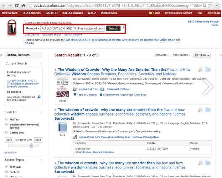Open the browser overflow chevron menu
Screen dimensions: 222x178
217,6
